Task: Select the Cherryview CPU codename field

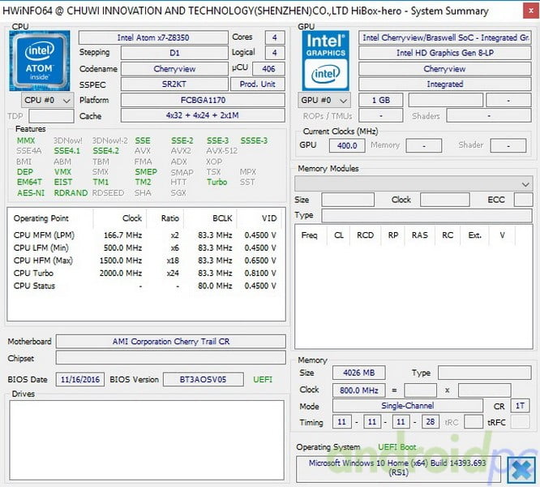Action: [174, 69]
